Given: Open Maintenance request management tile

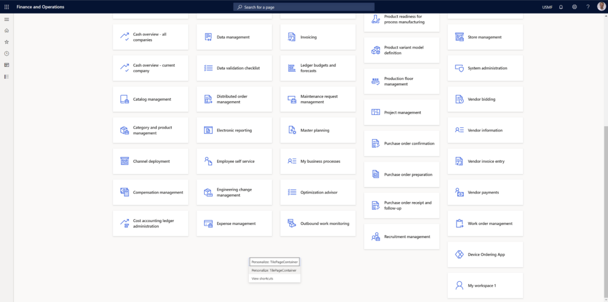Looking at the screenshot, I should [318, 99].
